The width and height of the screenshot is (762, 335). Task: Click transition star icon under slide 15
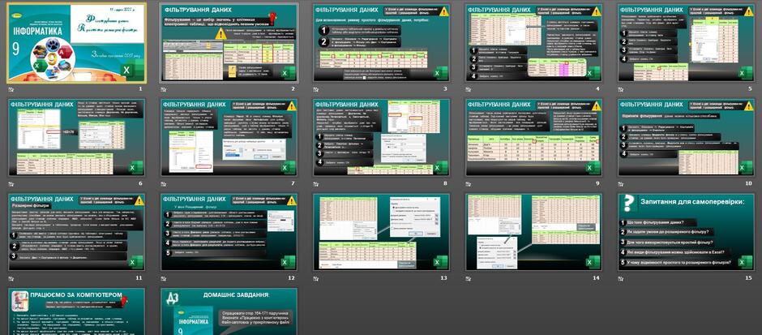pyautogui.click(x=621, y=278)
